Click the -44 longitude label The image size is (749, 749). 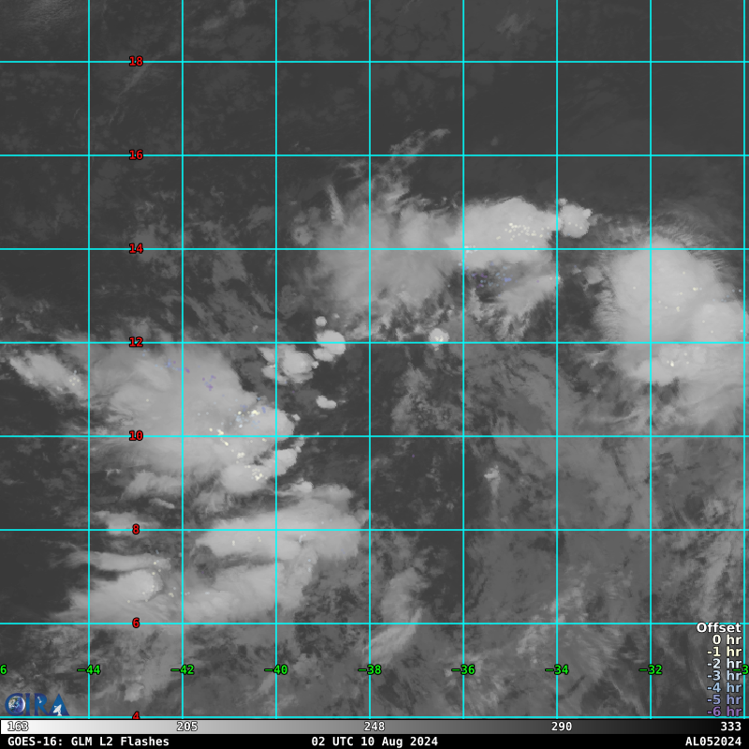pyautogui.click(x=89, y=669)
